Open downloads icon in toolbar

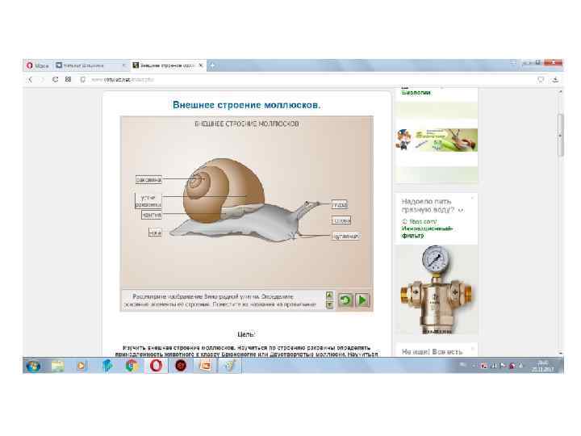555,79
